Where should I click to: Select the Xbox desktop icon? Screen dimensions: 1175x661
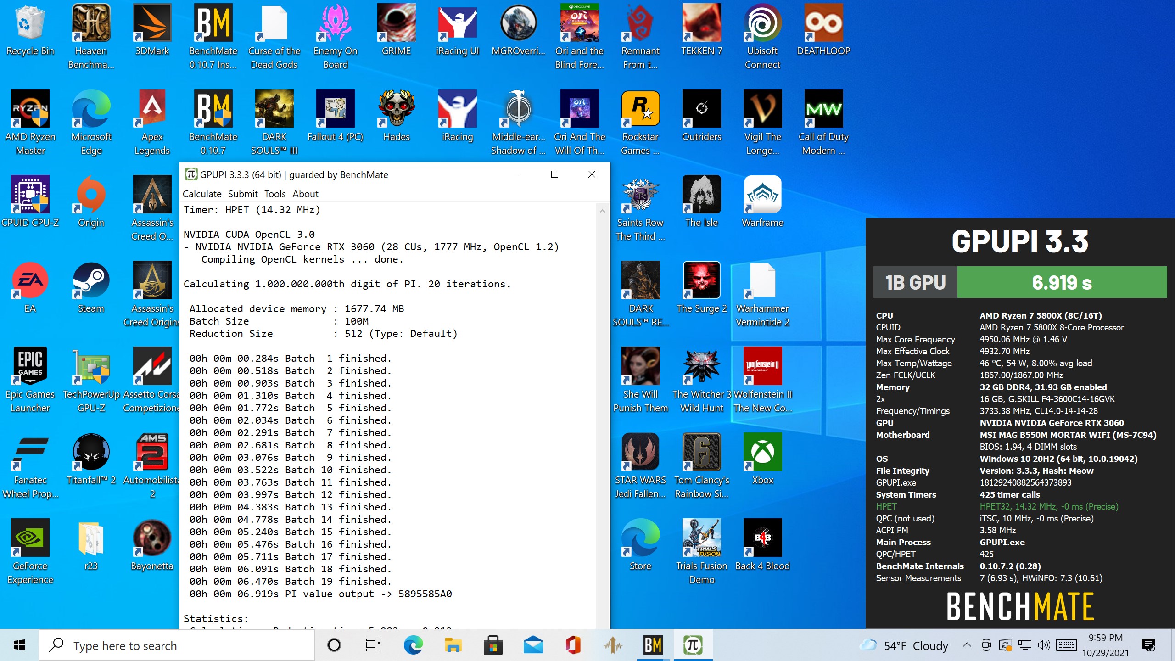click(x=762, y=459)
